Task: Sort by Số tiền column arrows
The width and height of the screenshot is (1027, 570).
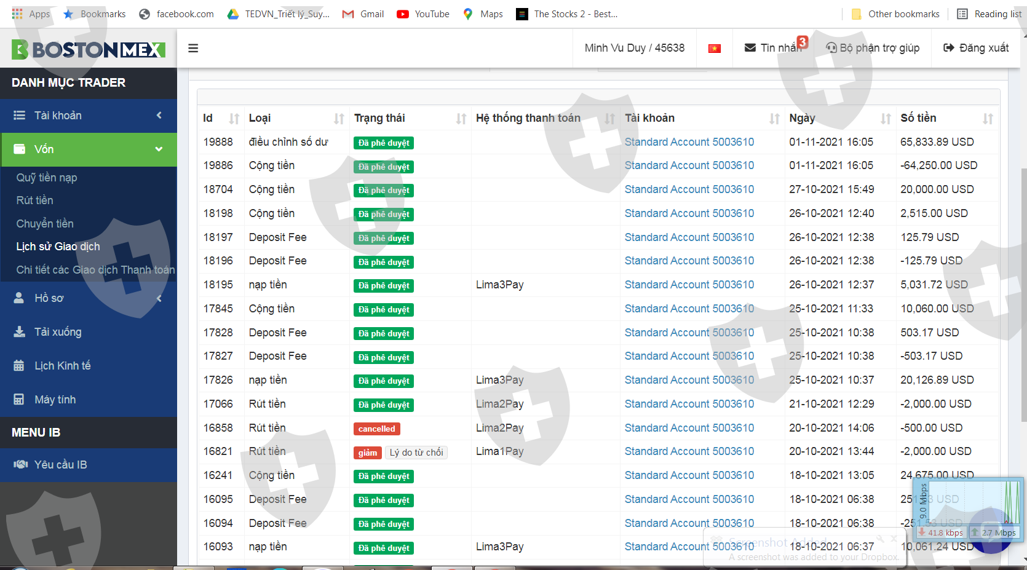Action: pyautogui.click(x=988, y=119)
